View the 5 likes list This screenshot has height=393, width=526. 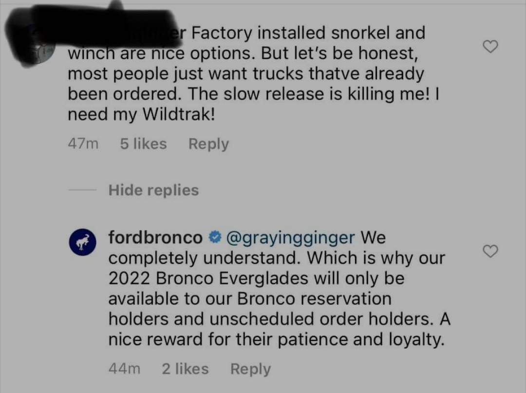click(143, 144)
